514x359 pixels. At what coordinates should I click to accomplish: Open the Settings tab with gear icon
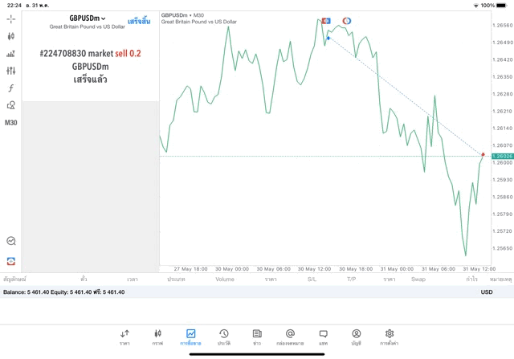(390, 337)
